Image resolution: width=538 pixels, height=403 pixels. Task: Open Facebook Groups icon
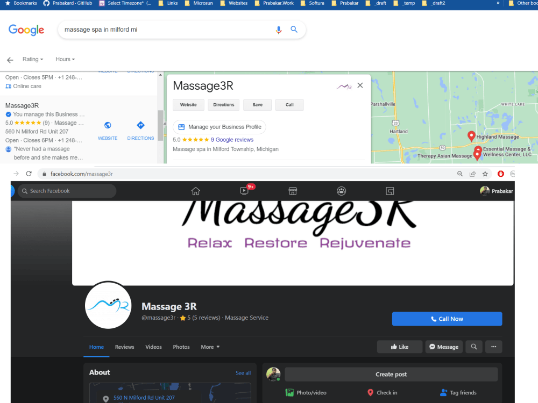point(342,191)
